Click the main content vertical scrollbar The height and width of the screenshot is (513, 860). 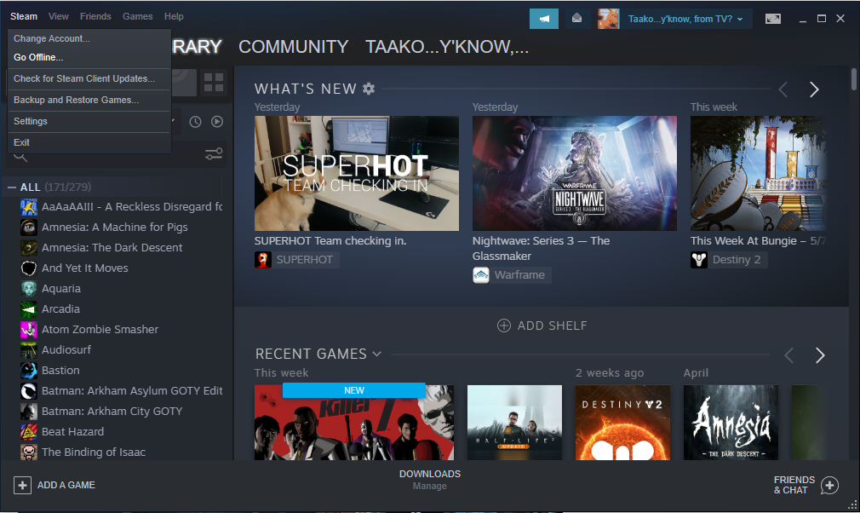(854, 79)
